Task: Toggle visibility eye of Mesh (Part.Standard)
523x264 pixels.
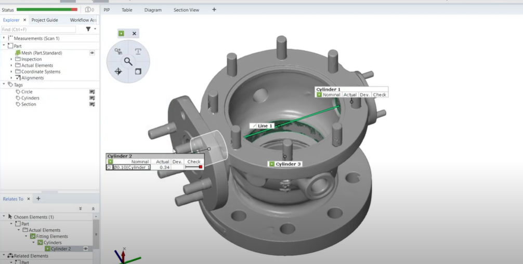Action: [92, 52]
